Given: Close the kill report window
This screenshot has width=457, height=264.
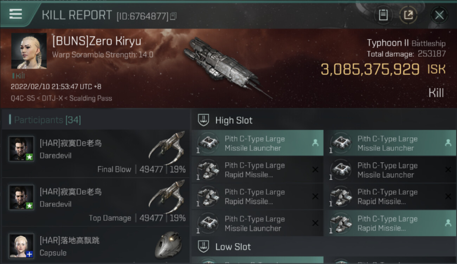Looking at the screenshot, I should coord(439,15).
